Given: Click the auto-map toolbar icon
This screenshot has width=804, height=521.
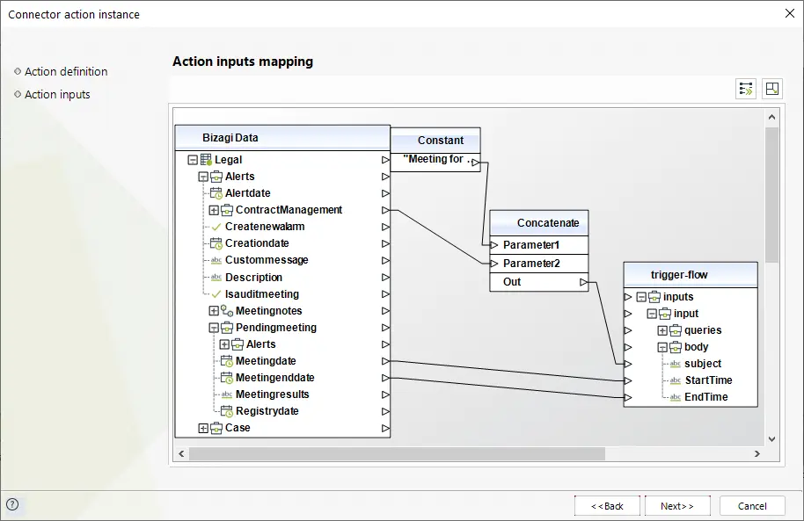Looking at the screenshot, I should [746, 89].
